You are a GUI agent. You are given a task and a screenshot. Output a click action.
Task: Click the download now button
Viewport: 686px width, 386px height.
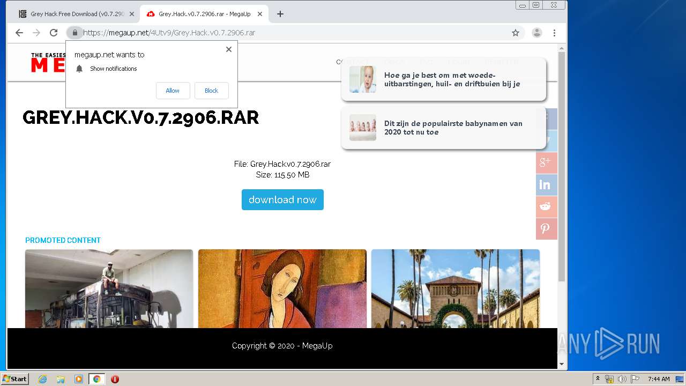pyautogui.click(x=282, y=199)
